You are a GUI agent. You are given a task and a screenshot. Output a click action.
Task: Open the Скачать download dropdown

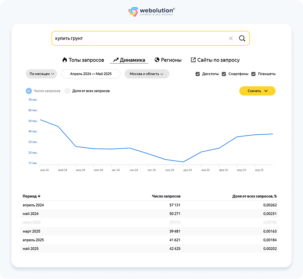coord(257,91)
